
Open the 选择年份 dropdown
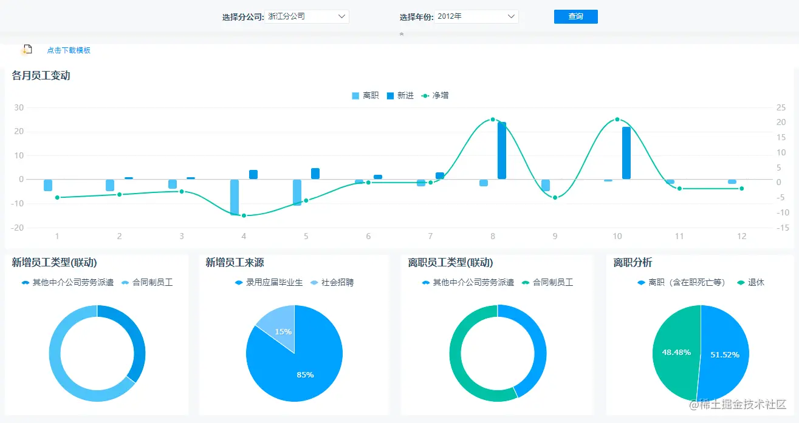point(478,16)
